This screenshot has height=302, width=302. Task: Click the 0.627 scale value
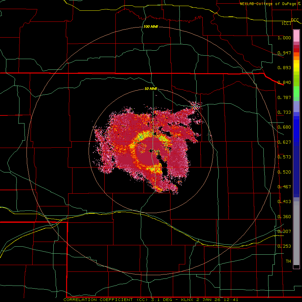[284, 142]
